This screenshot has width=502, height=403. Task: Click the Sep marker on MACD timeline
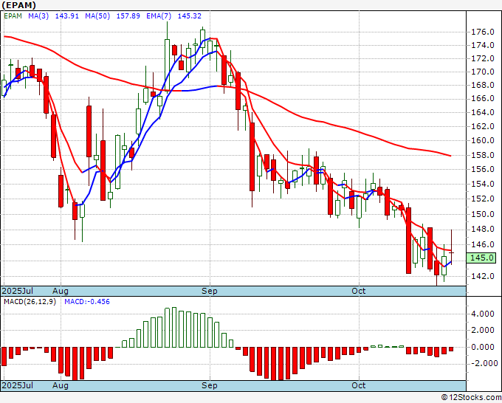210,385
